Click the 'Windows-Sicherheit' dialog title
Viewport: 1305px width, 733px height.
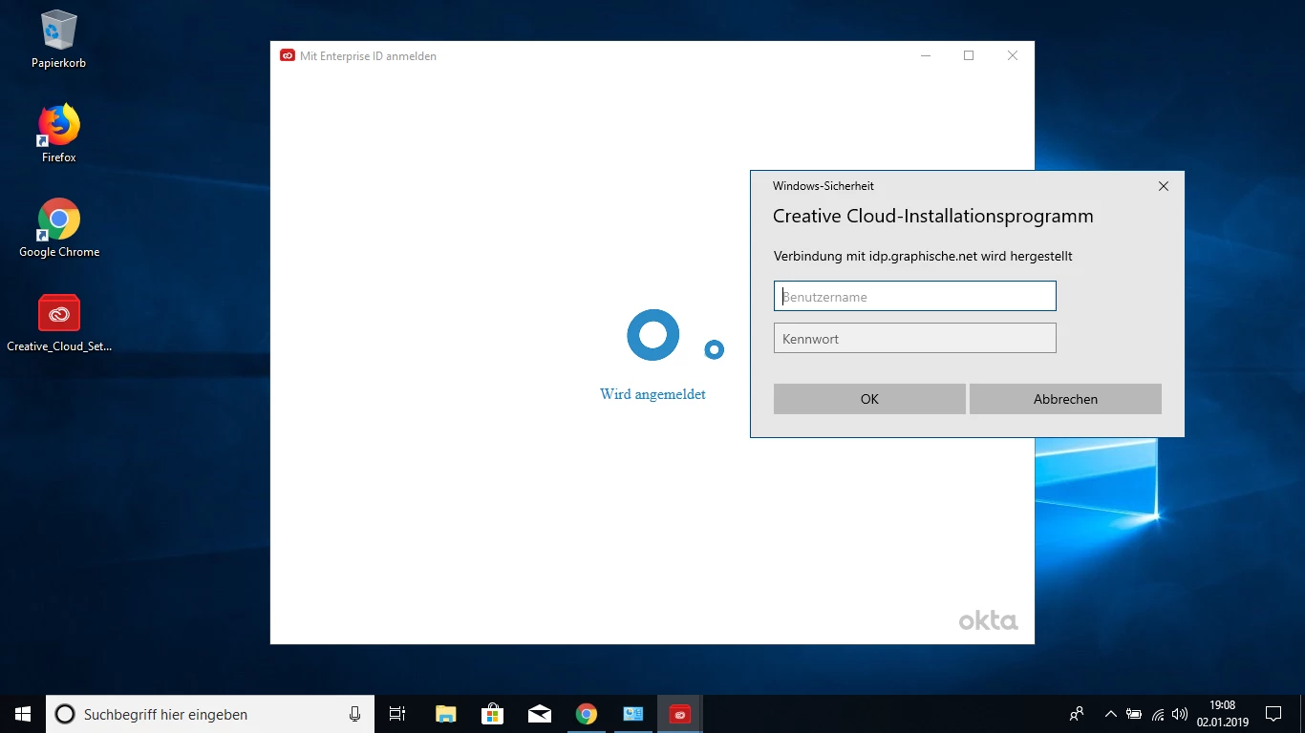click(824, 186)
